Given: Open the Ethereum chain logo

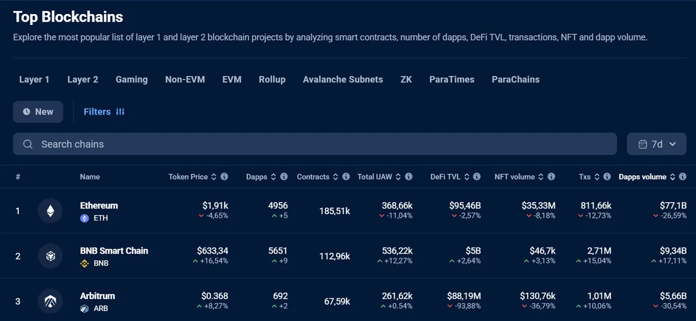Looking at the screenshot, I should point(50,211).
